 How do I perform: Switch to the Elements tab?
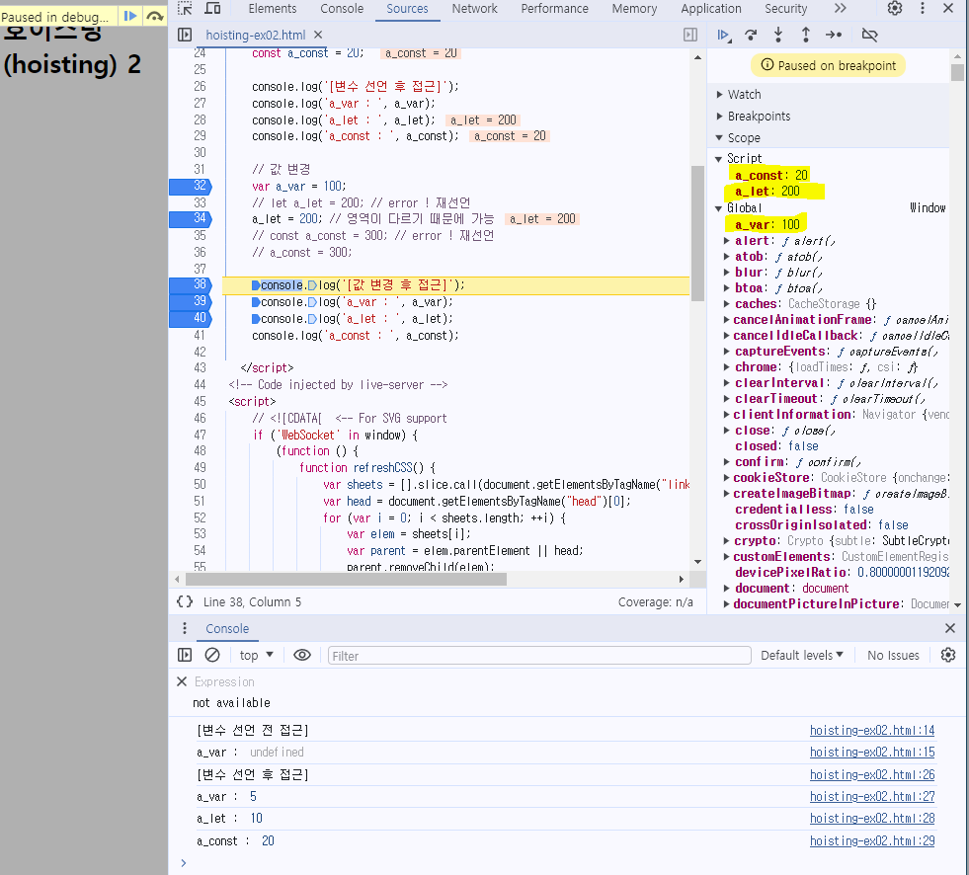[x=272, y=9]
